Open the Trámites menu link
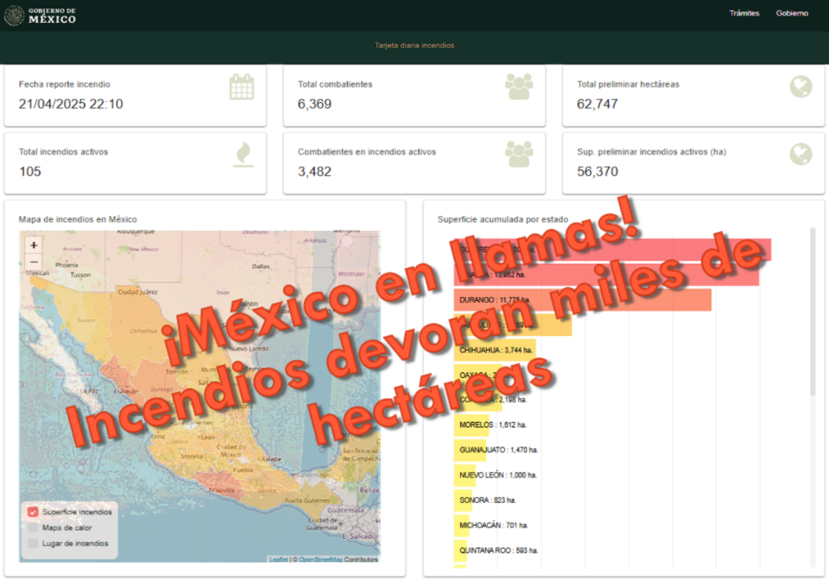Screen dimensions: 829x579 click(x=744, y=13)
